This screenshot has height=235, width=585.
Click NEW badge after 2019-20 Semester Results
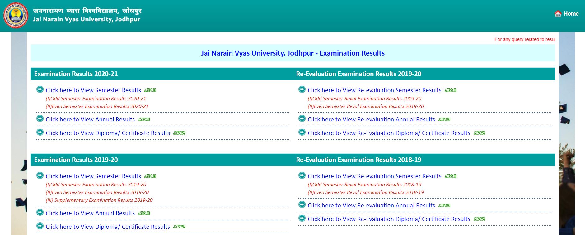click(x=150, y=176)
